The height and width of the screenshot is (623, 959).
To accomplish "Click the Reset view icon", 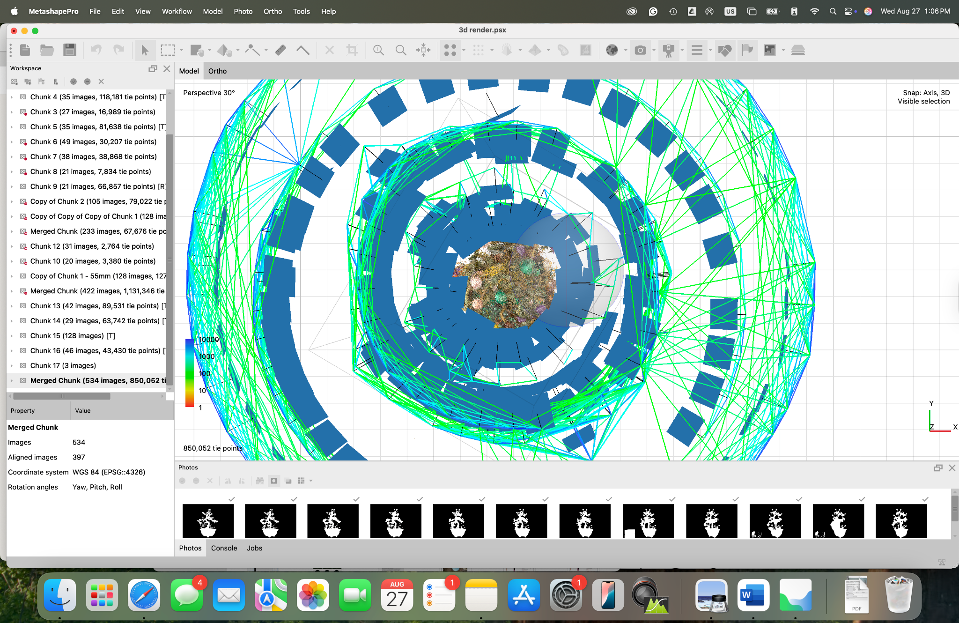I will pos(423,50).
